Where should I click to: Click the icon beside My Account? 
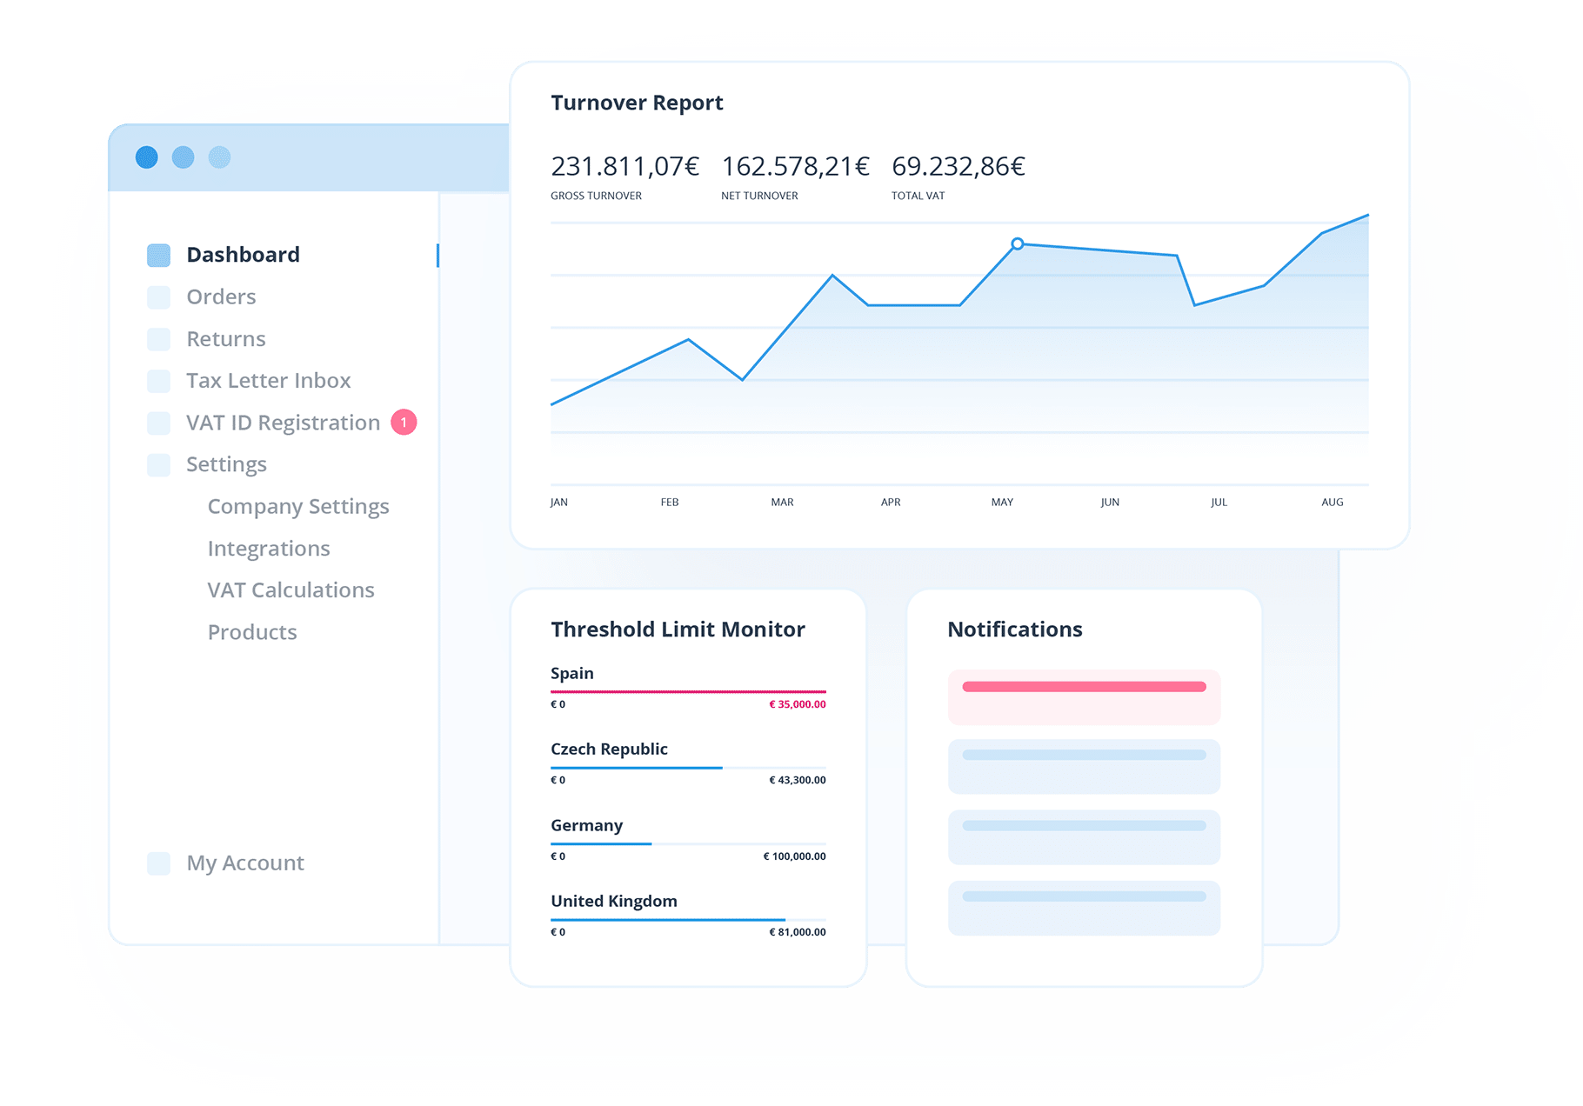158,863
